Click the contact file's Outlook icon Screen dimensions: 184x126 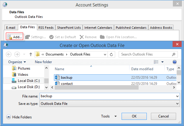tap(57, 83)
